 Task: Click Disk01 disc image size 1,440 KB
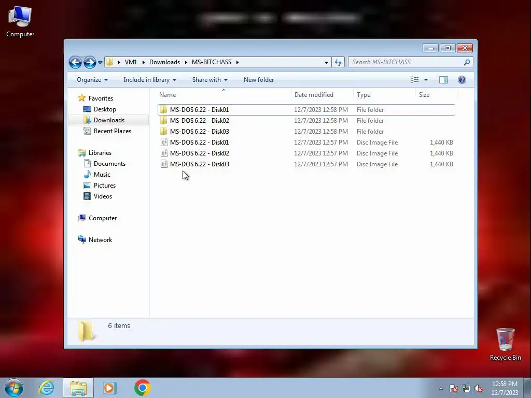[x=441, y=143]
